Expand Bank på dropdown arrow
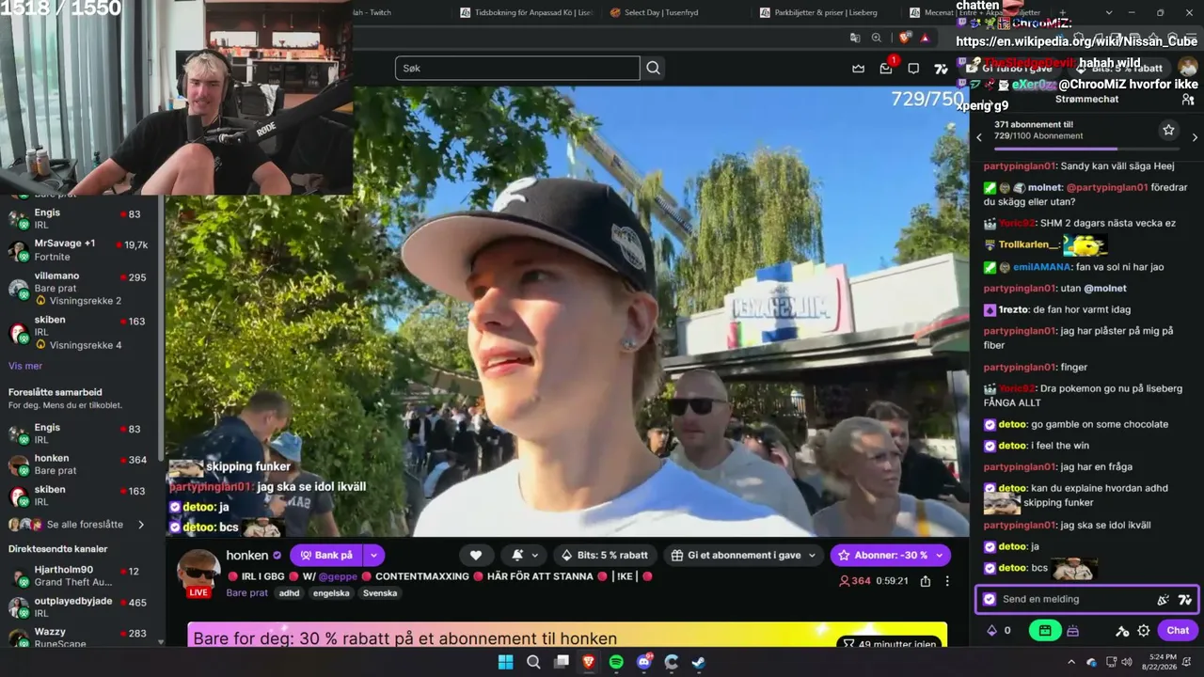Screen dimensions: 1204x677 pyautogui.click(x=373, y=556)
